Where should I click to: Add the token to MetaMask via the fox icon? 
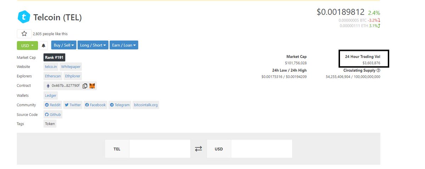tap(92, 86)
